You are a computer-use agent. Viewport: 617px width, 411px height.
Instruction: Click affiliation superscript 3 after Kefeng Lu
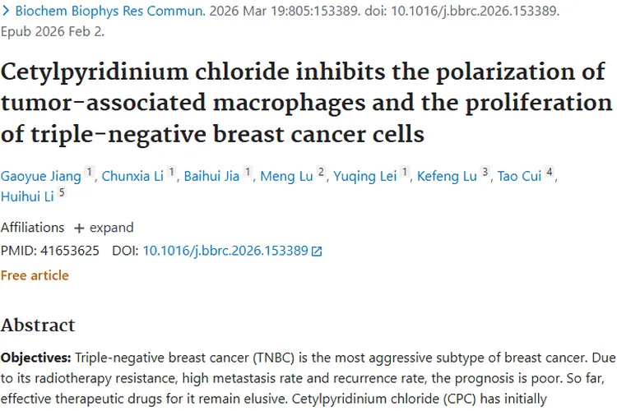point(485,173)
